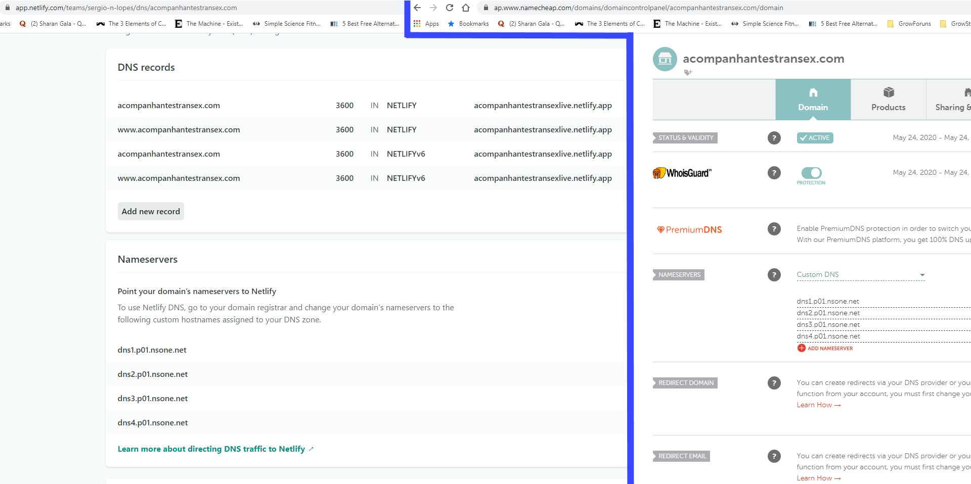Click Learn How link under Redirect Domain

click(x=819, y=405)
